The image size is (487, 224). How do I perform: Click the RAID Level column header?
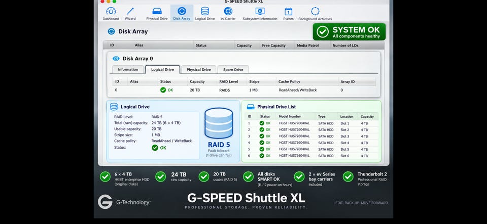229,82
